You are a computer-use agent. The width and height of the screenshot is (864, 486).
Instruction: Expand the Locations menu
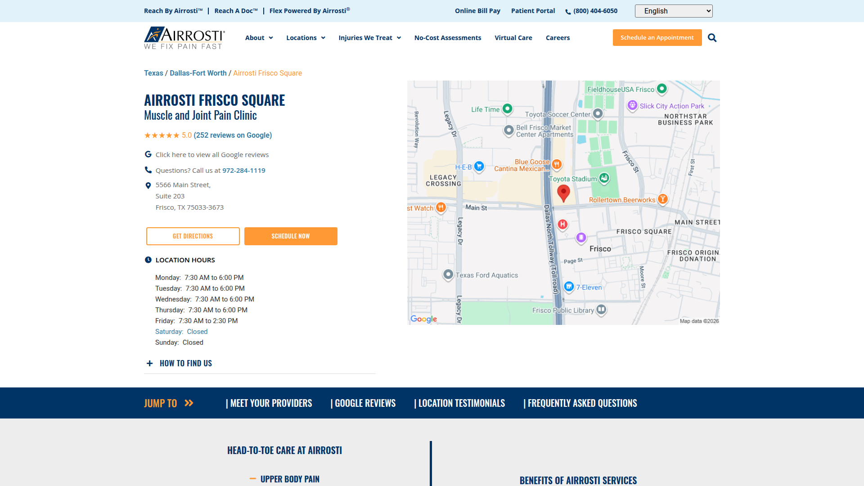point(306,38)
